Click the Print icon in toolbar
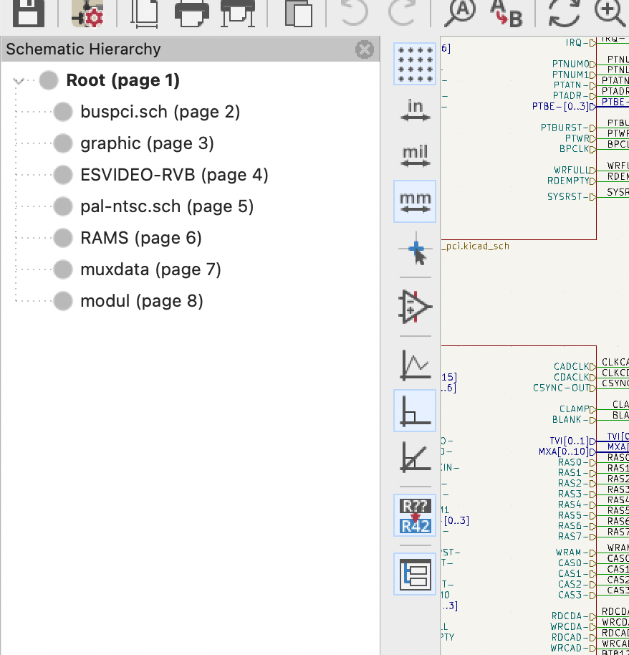 coord(192,12)
